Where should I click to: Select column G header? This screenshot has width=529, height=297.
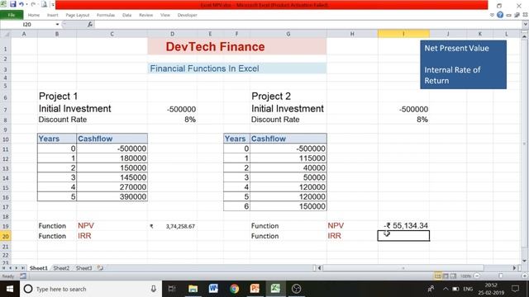pyautogui.click(x=288, y=34)
